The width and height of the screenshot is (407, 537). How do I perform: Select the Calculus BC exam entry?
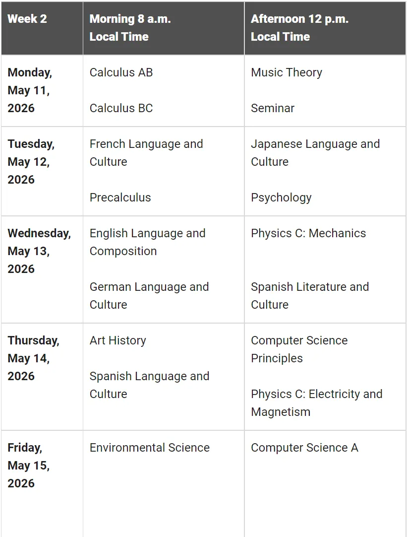coord(121,108)
